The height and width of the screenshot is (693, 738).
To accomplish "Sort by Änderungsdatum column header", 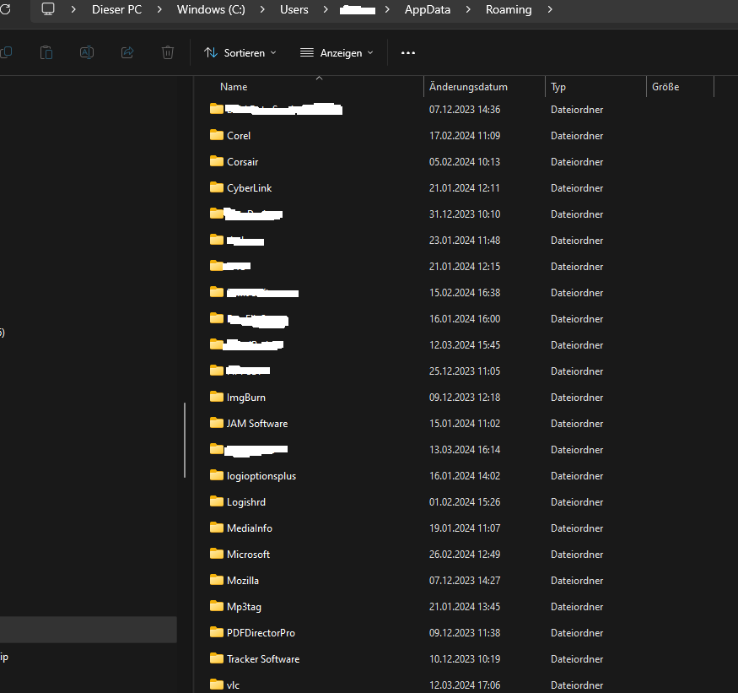I will click(x=468, y=87).
